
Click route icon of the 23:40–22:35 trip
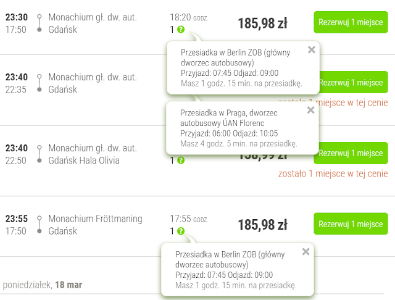(x=39, y=83)
